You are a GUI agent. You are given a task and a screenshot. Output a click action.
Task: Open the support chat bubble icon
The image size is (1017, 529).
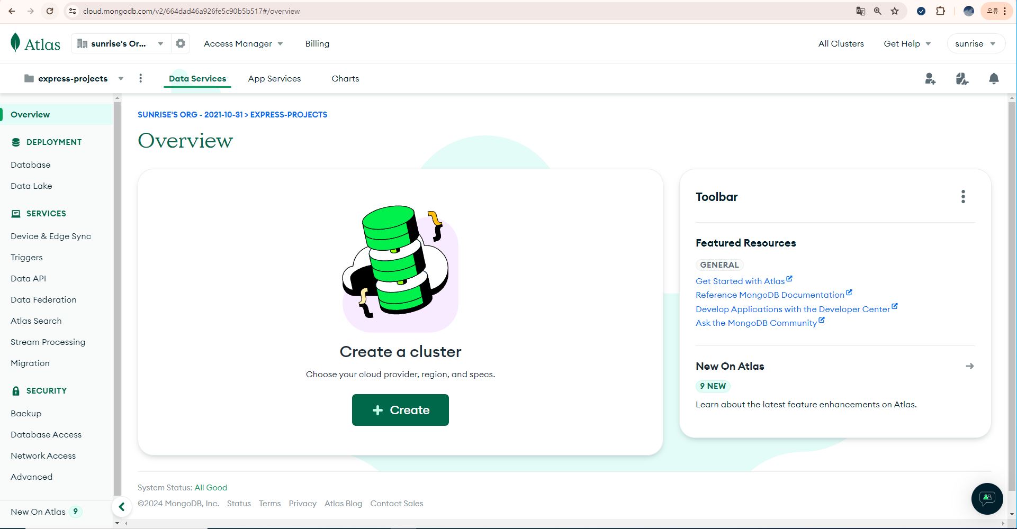pyautogui.click(x=987, y=498)
